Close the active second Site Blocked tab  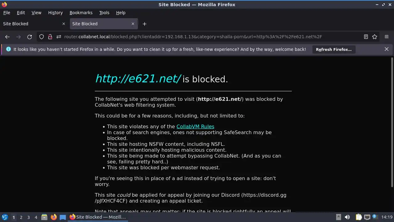click(133, 24)
